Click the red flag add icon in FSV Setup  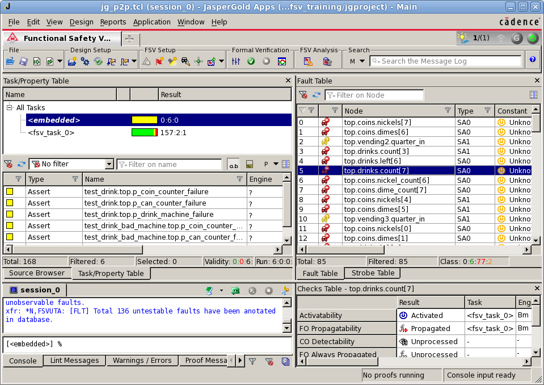pyautogui.click(x=159, y=61)
